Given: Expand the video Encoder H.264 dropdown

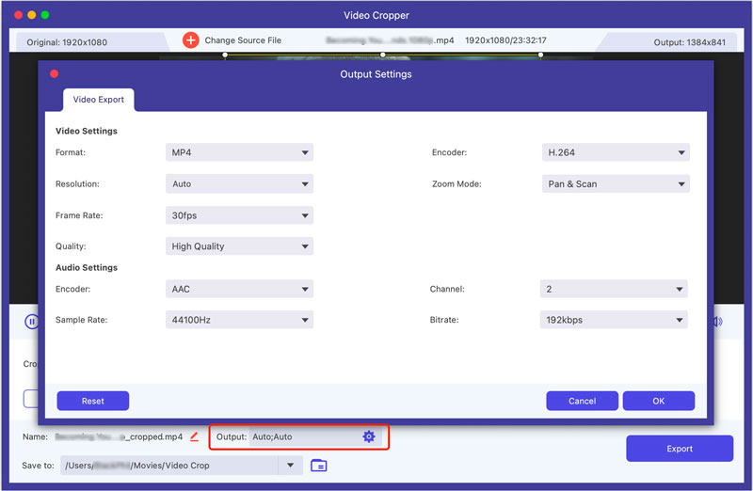Looking at the screenshot, I should pyautogui.click(x=616, y=152).
